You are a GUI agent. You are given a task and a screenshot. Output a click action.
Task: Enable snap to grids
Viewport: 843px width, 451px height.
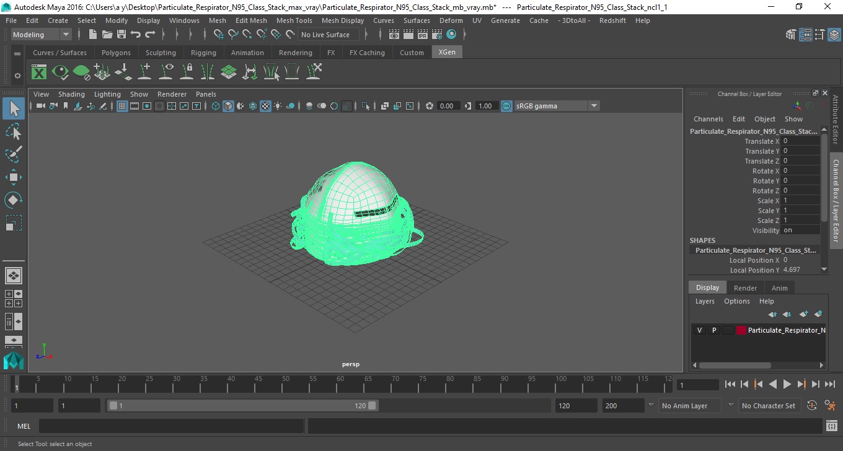(x=219, y=35)
